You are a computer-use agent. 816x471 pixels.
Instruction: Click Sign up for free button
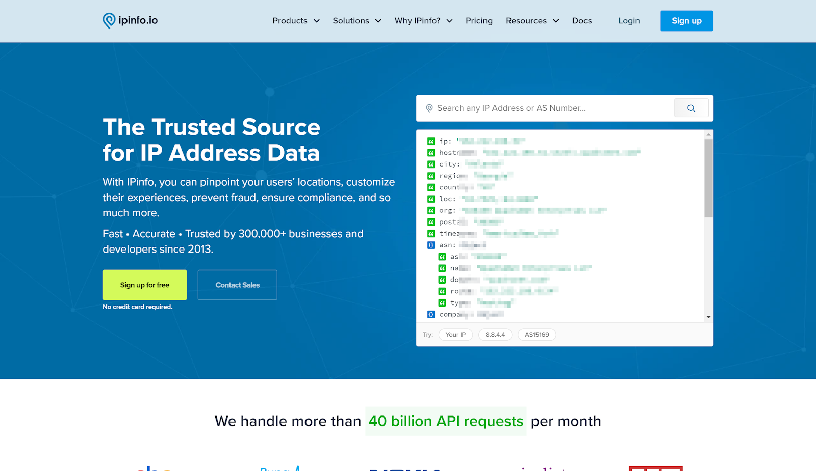pos(145,285)
